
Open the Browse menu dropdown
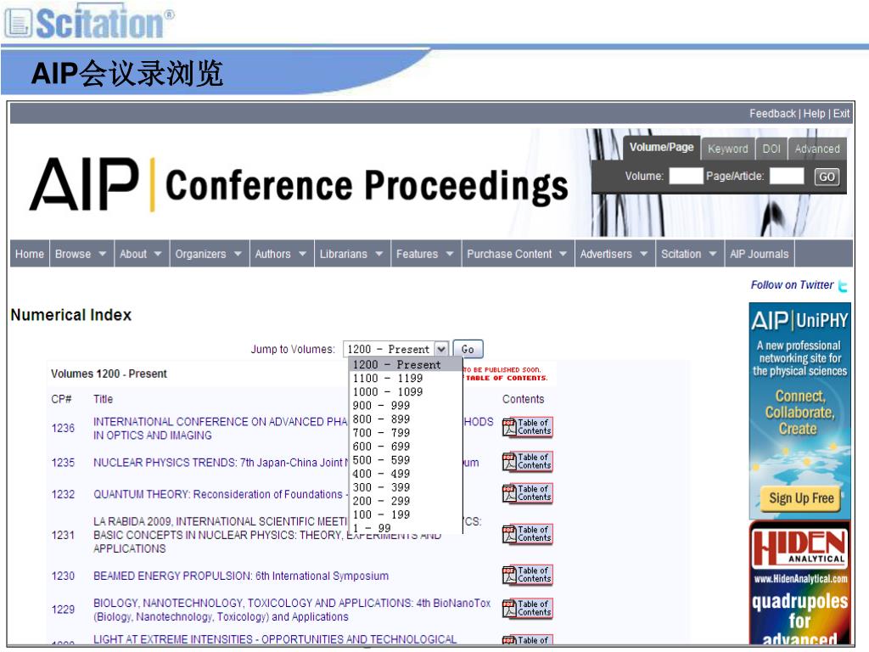click(x=81, y=254)
